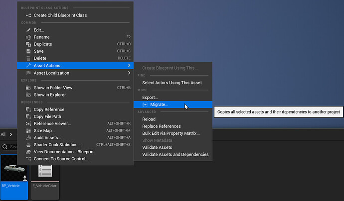The image size is (344, 201).
Task: Expand the Asset Actions submenu arrow
Action: click(x=129, y=66)
